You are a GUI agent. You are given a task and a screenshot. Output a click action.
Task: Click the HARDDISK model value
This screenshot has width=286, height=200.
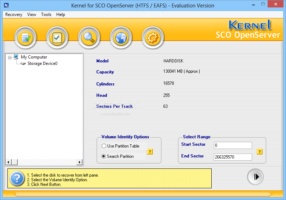pyautogui.click(x=173, y=61)
